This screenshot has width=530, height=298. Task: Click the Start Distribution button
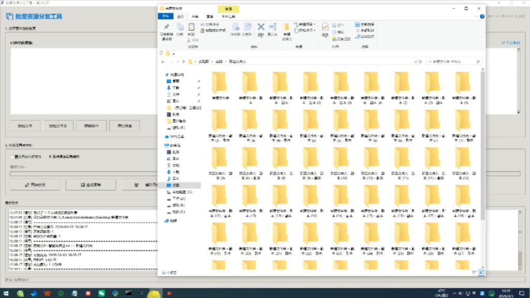(34, 185)
